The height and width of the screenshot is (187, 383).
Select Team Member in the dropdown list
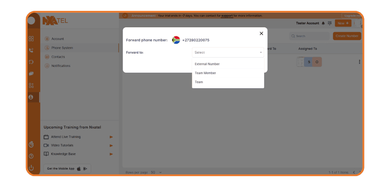[x=205, y=73]
